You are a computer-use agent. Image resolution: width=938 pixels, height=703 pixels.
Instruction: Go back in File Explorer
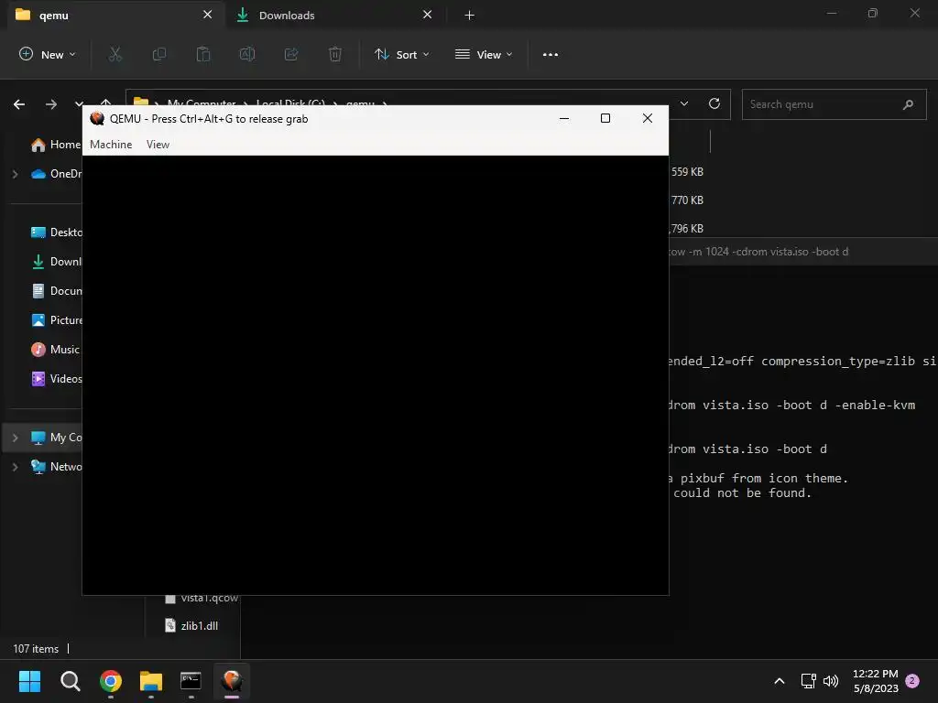click(x=19, y=104)
